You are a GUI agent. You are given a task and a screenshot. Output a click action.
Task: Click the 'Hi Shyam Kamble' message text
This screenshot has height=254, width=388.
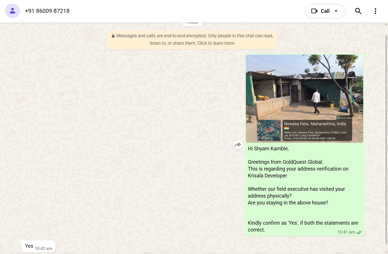point(268,149)
